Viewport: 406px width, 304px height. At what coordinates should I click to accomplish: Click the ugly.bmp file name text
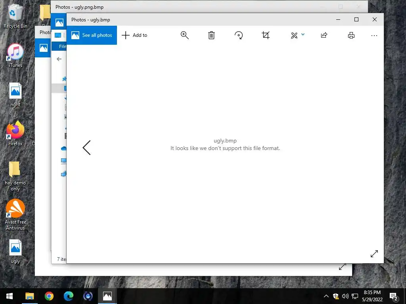[225, 141]
